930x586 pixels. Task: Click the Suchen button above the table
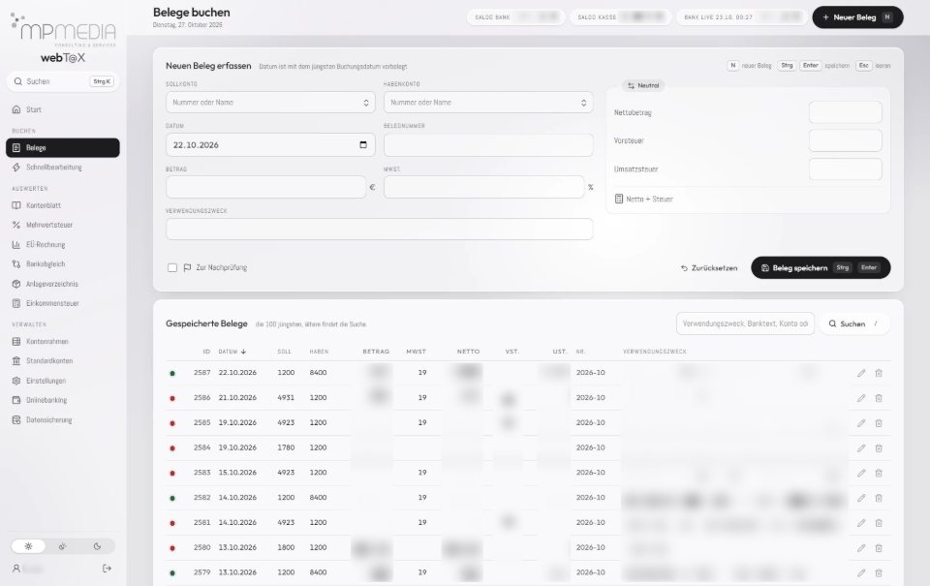[854, 324]
